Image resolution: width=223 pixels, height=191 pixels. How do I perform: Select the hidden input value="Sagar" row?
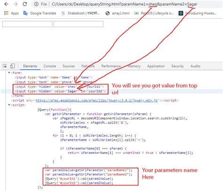pyautogui.click(x=60, y=91)
